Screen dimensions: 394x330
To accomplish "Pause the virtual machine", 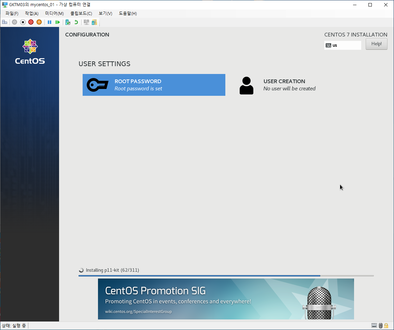I will pos(50,22).
